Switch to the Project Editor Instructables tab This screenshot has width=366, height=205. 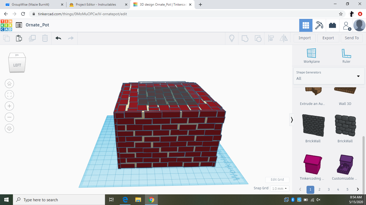point(95,4)
